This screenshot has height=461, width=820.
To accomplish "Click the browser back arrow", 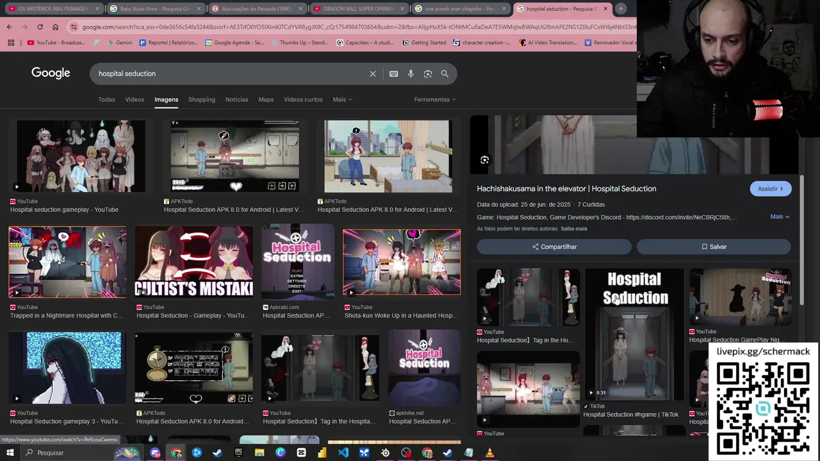I will 9,27.
